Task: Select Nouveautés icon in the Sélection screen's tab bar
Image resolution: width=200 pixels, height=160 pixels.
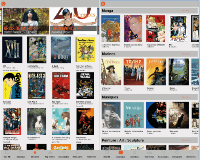Action: [x=63, y=152]
